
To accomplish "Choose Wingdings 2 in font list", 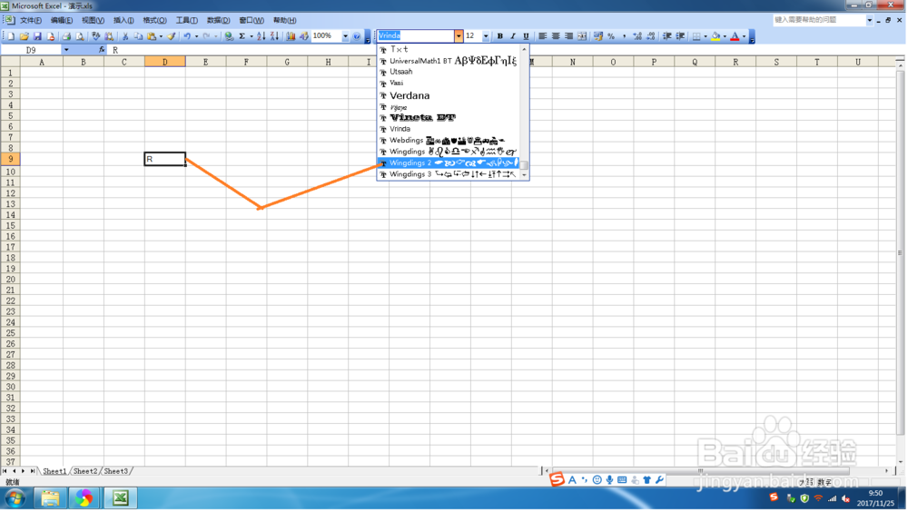I will click(449, 163).
